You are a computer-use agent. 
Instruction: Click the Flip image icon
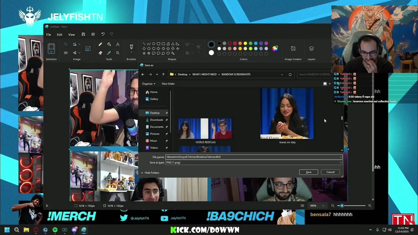pos(74,53)
